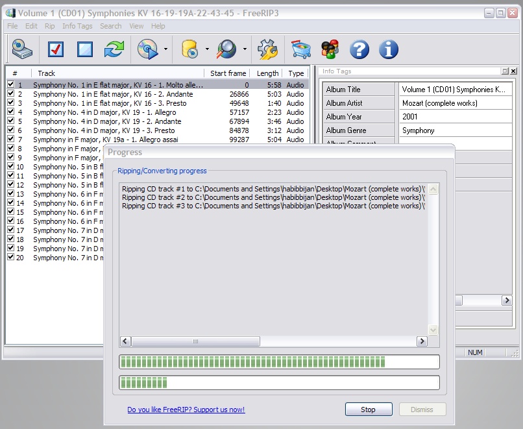Click the group of people icon
Viewport: 523px width, 429px height.
[x=330, y=49]
